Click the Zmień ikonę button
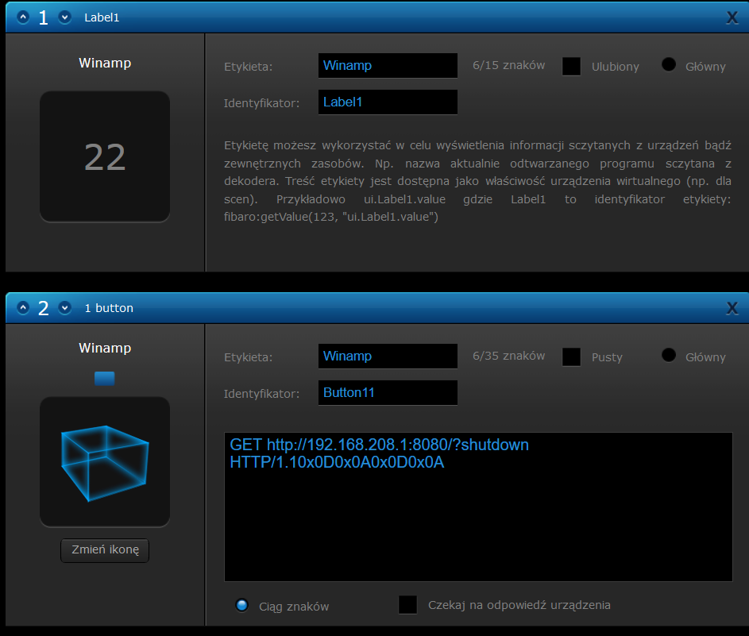Image resolution: width=749 pixels, height=636 pixels. point(105,550)
